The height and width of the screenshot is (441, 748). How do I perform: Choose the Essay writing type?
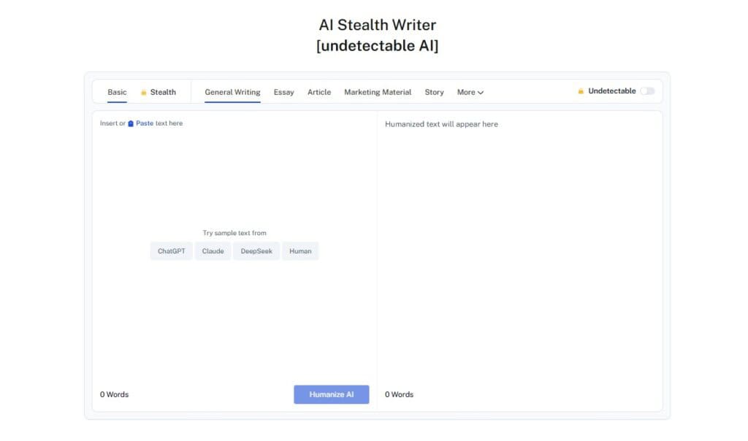[x=283, y=93]
